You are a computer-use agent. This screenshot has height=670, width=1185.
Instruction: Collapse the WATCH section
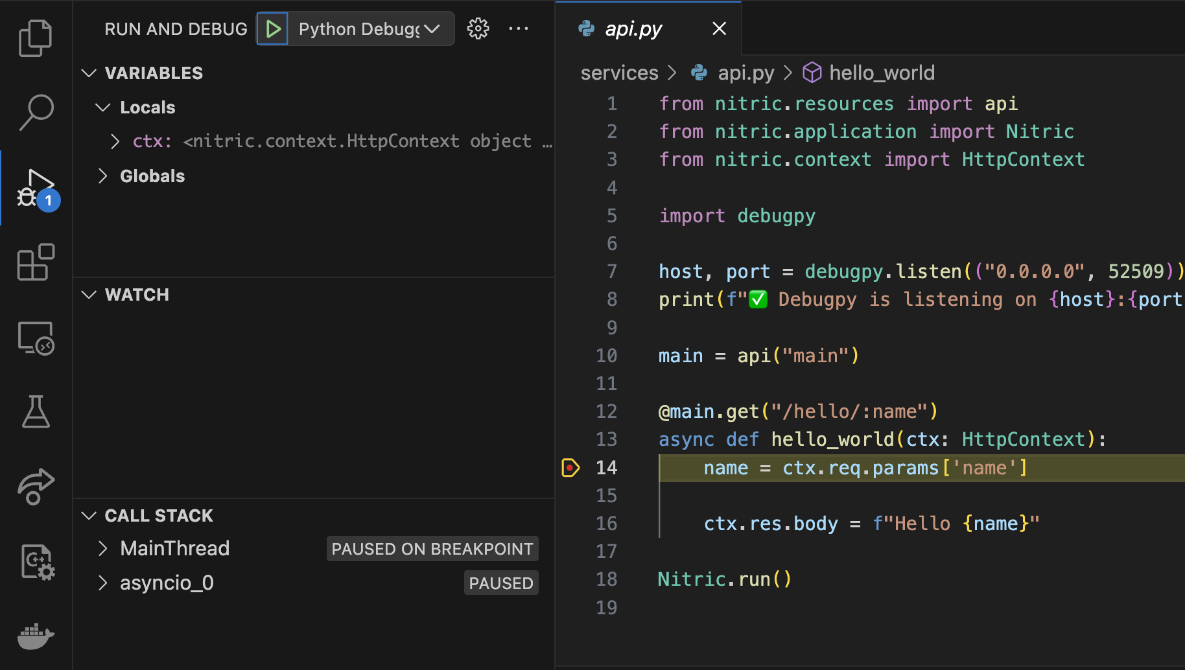point(89,295)
